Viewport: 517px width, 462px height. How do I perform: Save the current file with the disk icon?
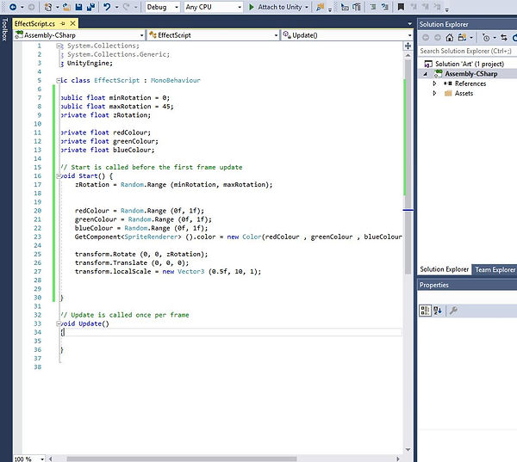pyautogui.click(x=78, y=7)
